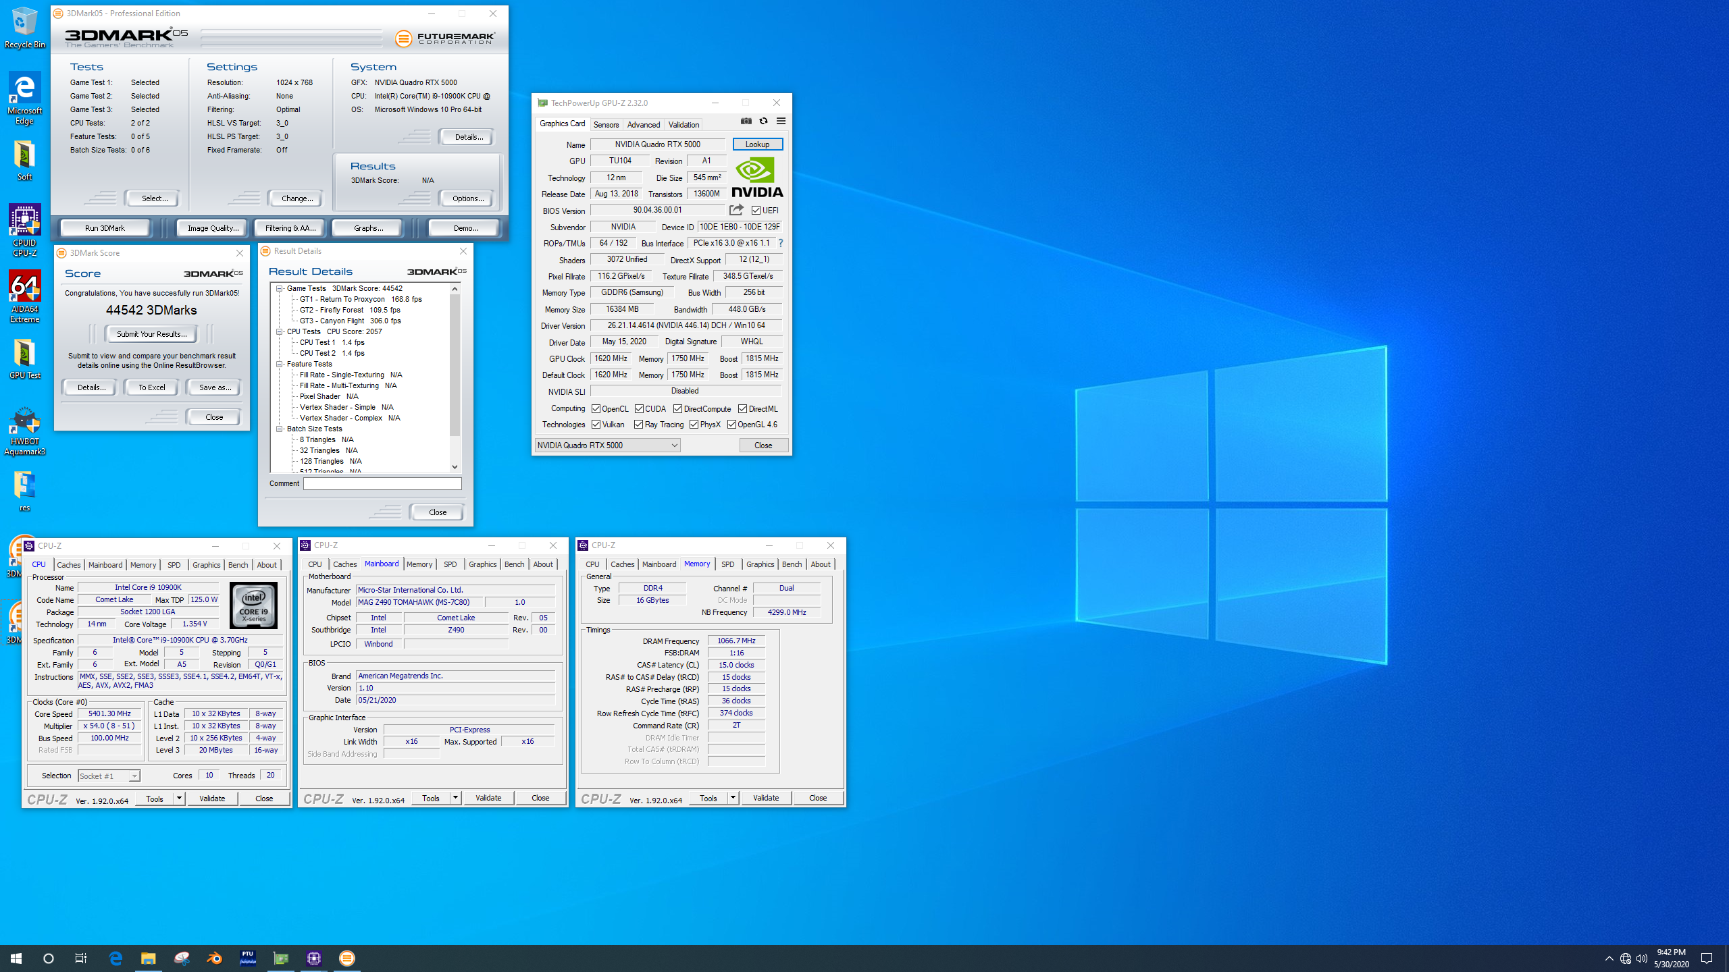1729x972 pixels.
Task: Open Graphics tab in CPU-Z Memory window
Action: coord(760,564)
